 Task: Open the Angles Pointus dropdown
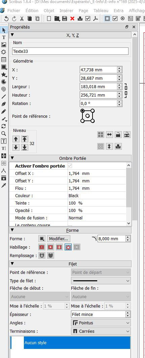[101, 323]
